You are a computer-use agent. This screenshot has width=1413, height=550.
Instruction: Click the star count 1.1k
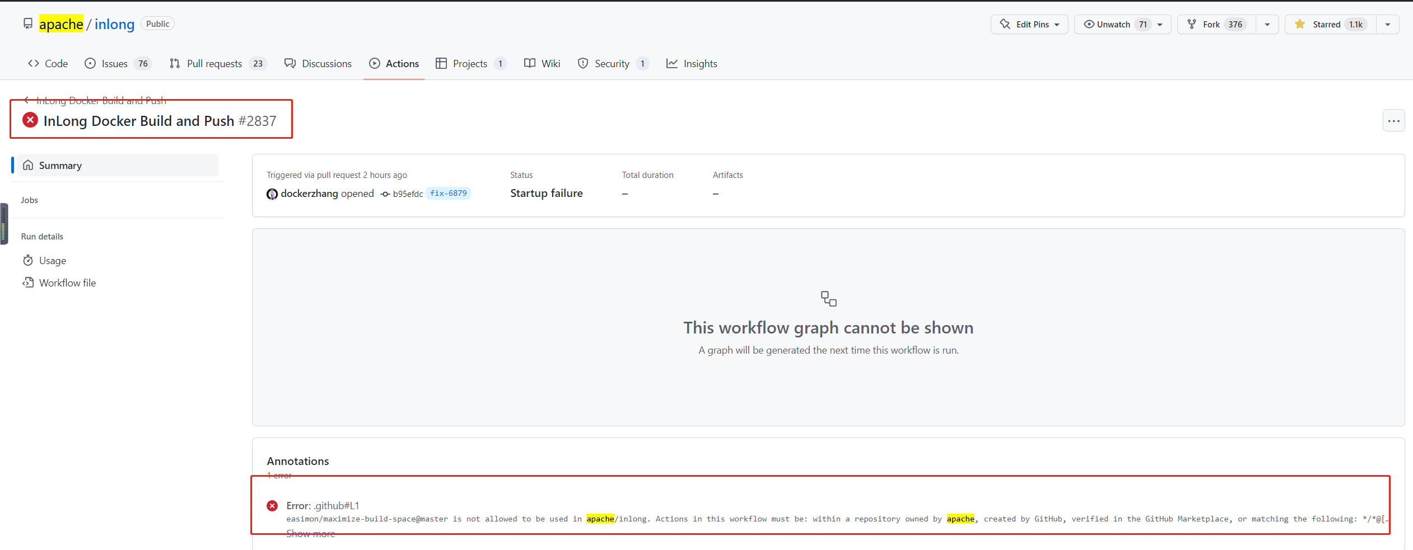coord(1356,24)
